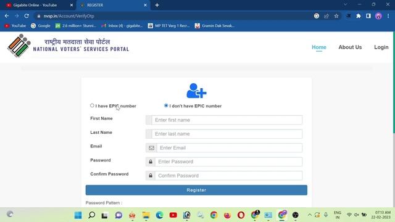Go to the Login page link
Screen dimensions: 395x222
381,47
